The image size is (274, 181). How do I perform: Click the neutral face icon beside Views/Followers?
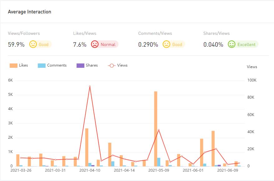pos(33,44)
